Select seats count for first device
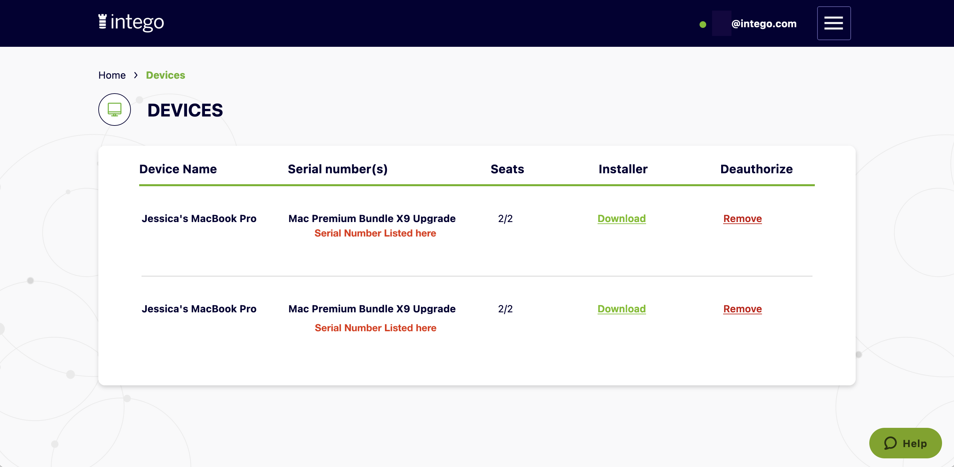Viewport: 954px width, 467px height. point(506,218)
